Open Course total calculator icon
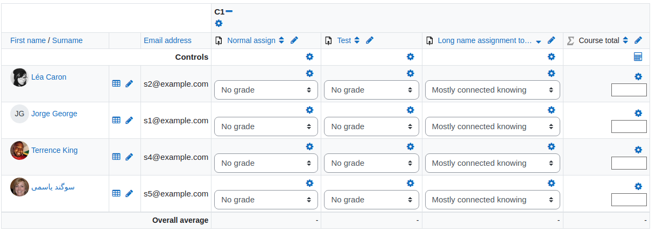656x232 pixels. 638,57
